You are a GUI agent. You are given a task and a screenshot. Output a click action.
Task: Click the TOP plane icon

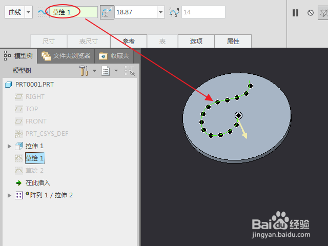(19, 109)
